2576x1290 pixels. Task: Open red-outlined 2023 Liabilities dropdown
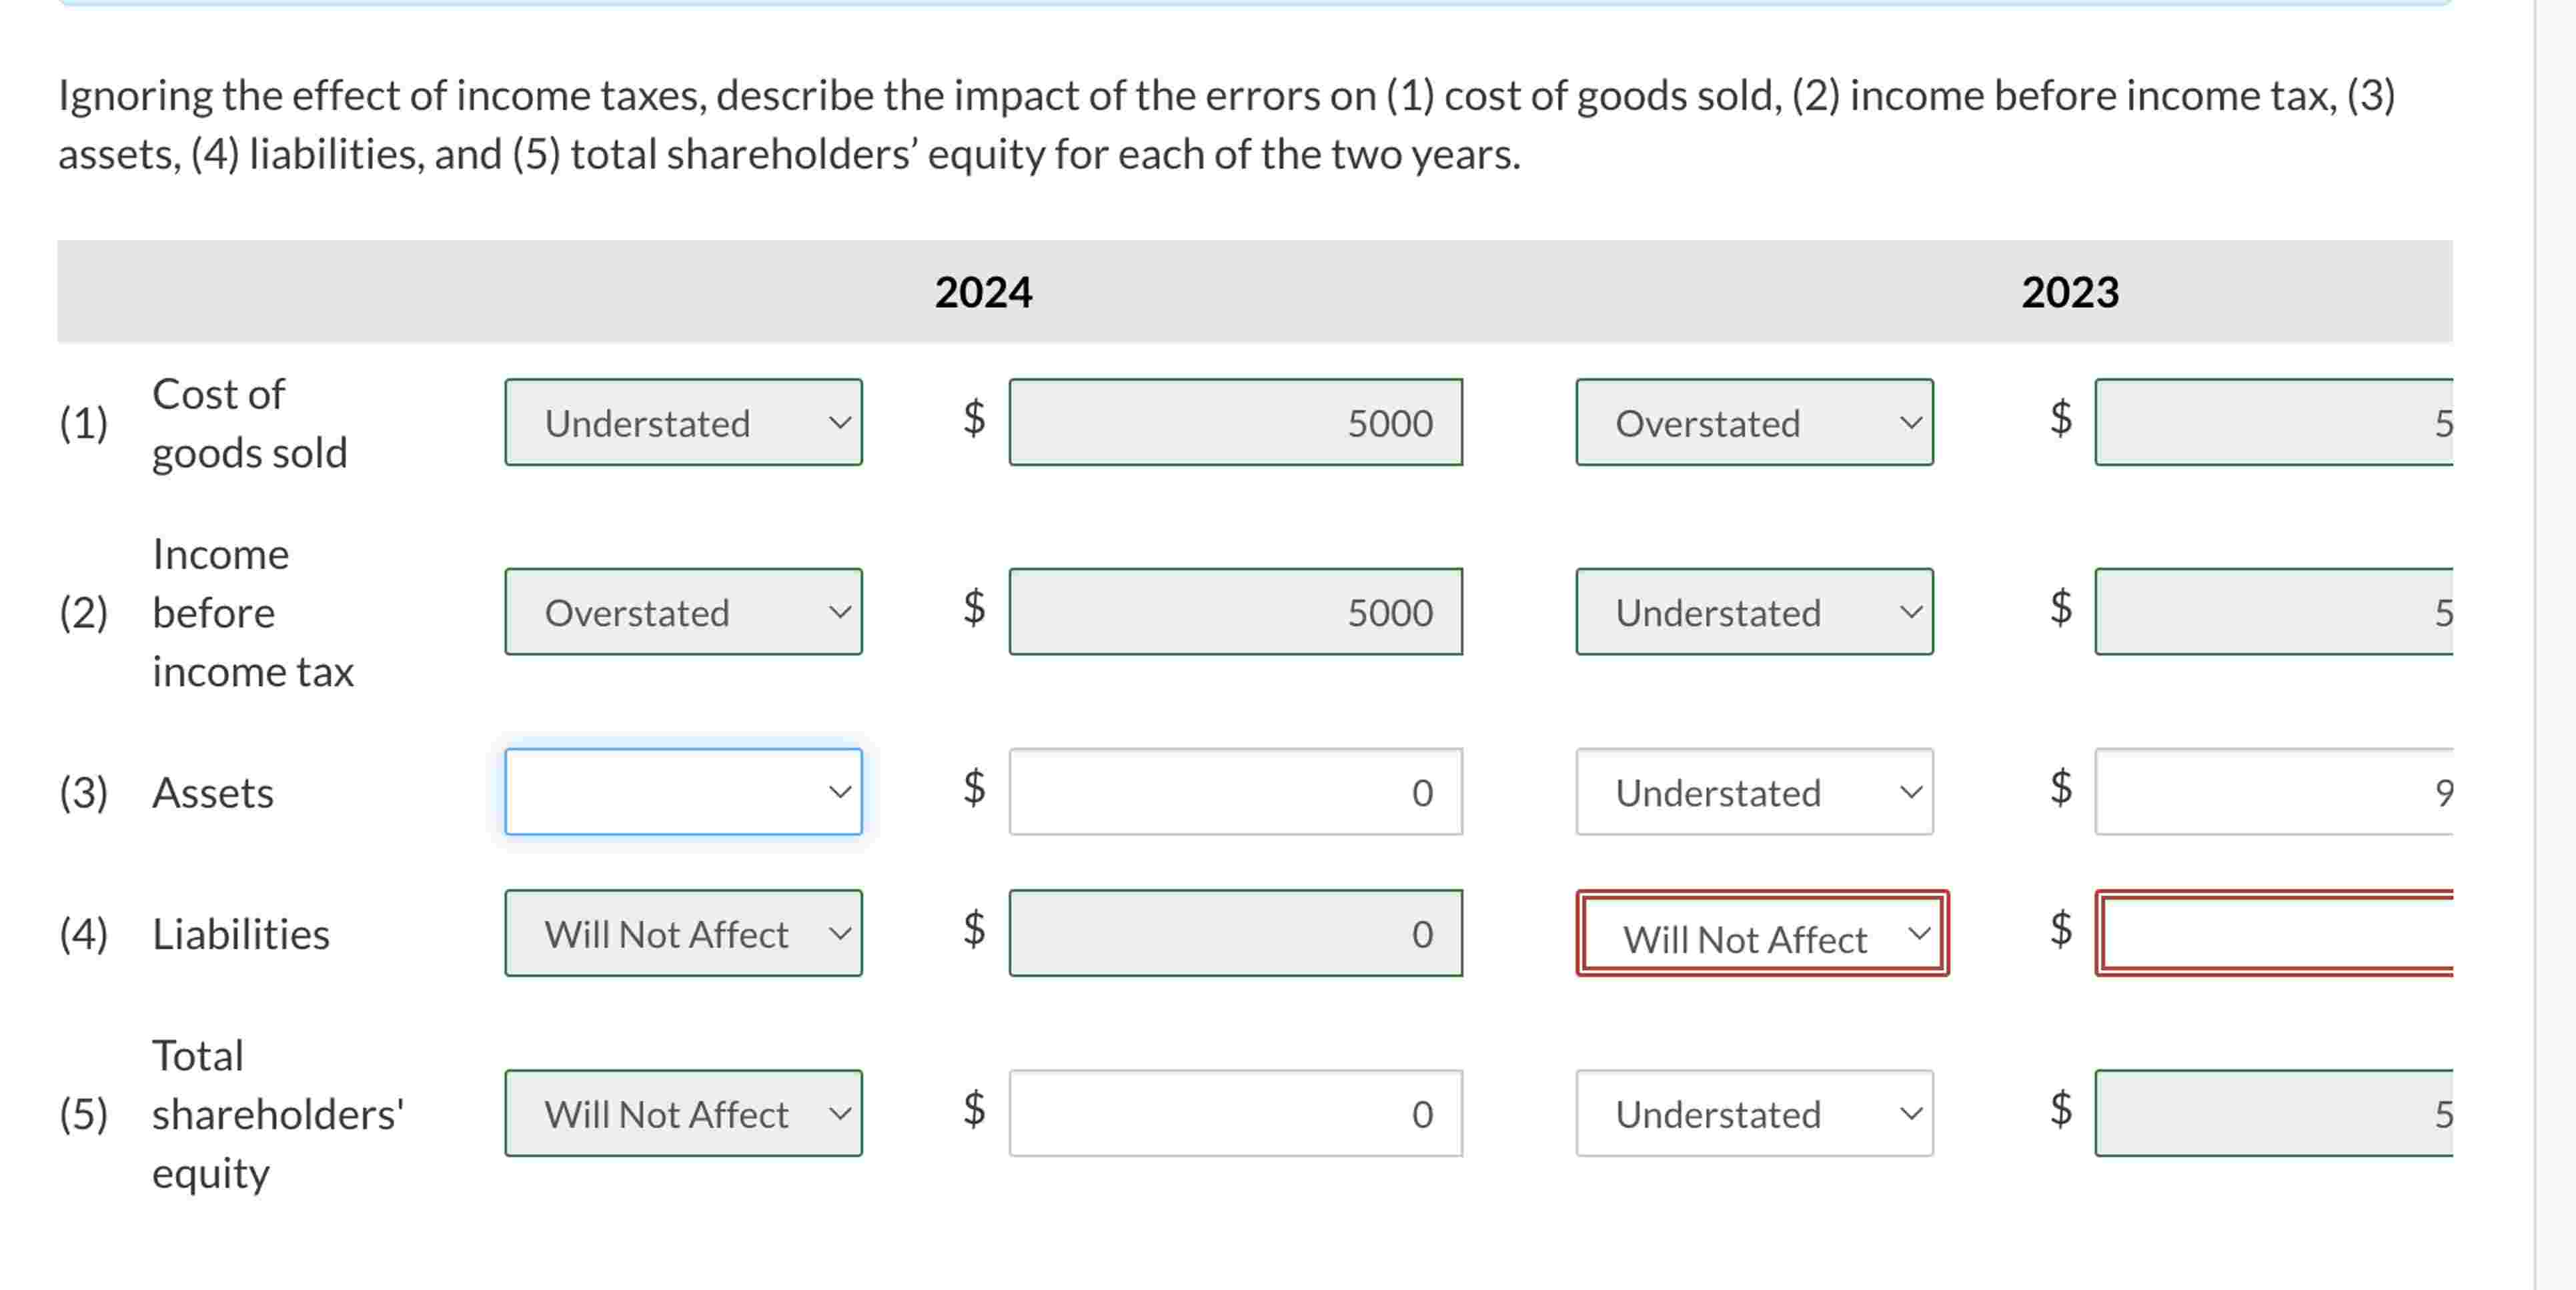tap(1762, 934)
